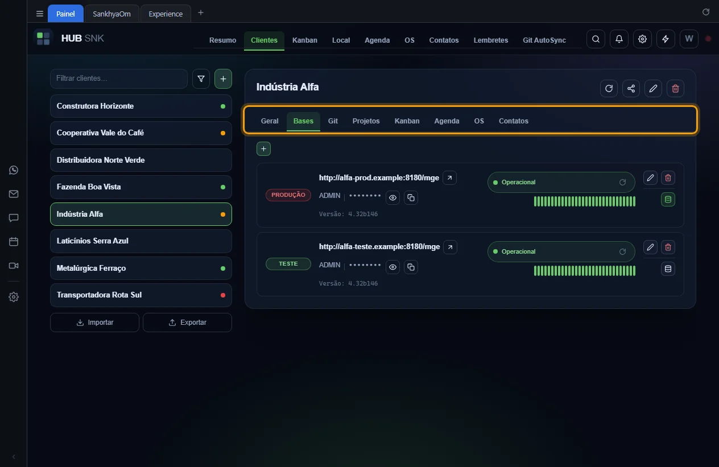
Task: Share the Indústria Alfa client
Action: point(631,88)
